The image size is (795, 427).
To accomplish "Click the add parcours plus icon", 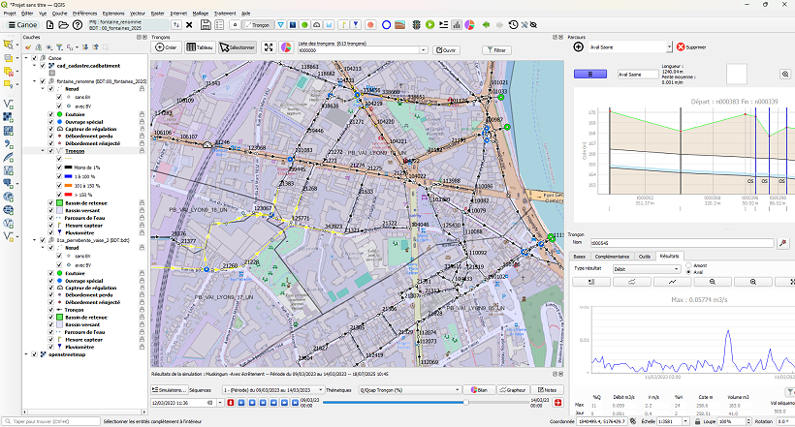I will pos(579,46).
